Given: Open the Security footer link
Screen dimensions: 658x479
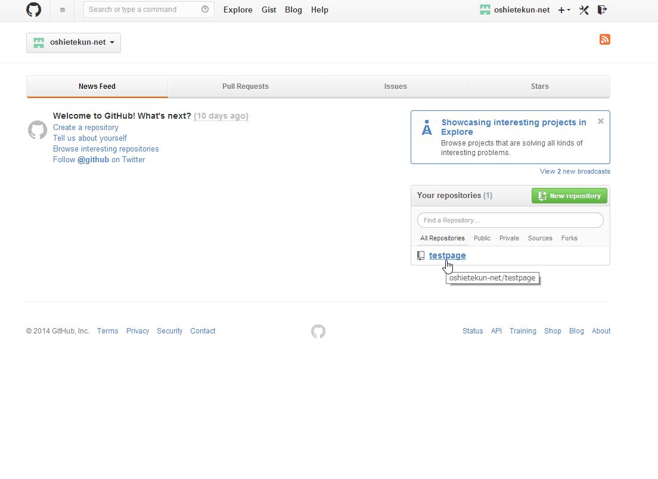Looking at the screenshot, I should 169,331.
